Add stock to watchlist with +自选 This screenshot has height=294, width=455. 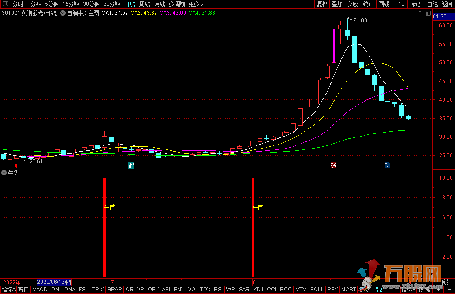pyautogui.click(x=431, y=4)
